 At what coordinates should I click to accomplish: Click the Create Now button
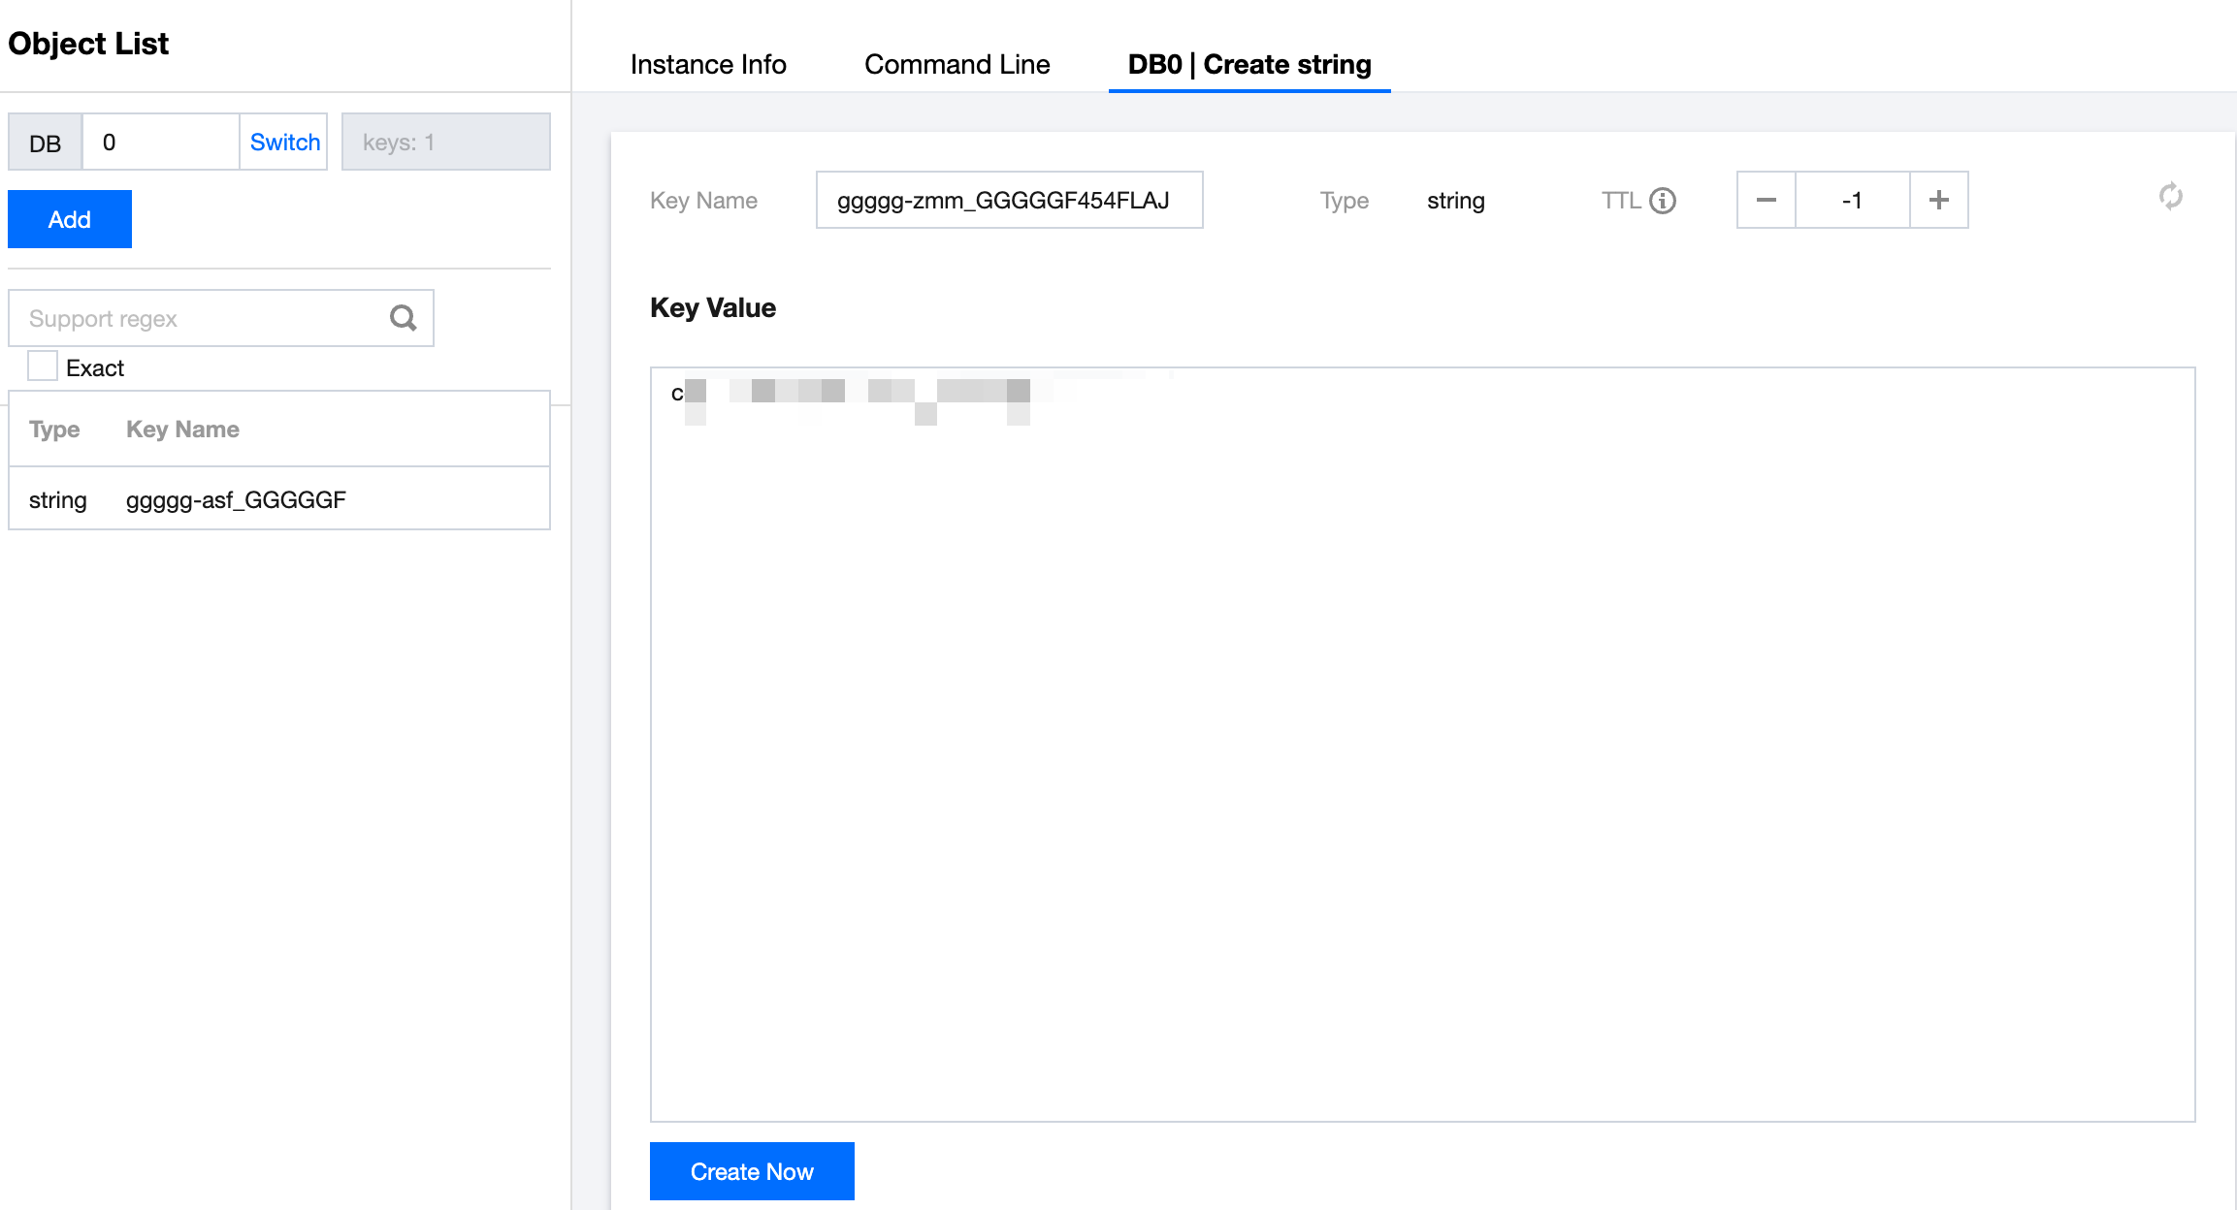(752, 1171)
